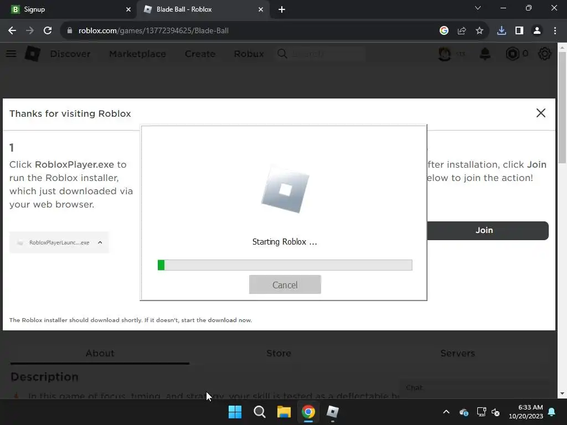Click the Roblox search field

pyautogui.click(x=321, y=54)
